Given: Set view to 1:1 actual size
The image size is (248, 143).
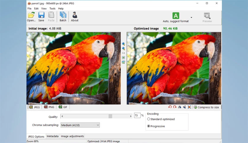Looking at the screenshot, I should [x=123, y=53].
